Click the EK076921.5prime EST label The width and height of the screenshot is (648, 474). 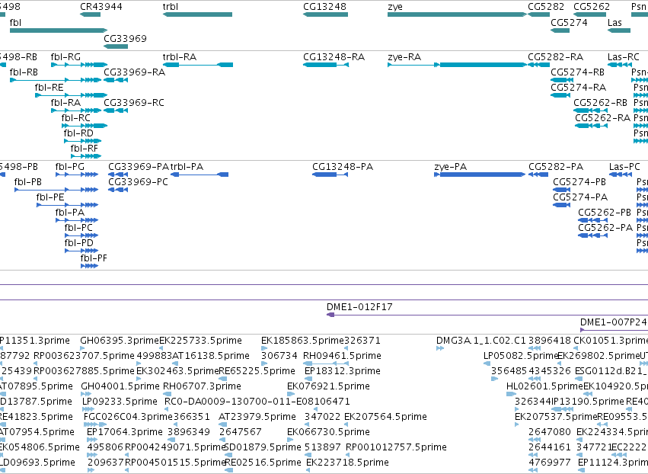(x=328, y=386)
